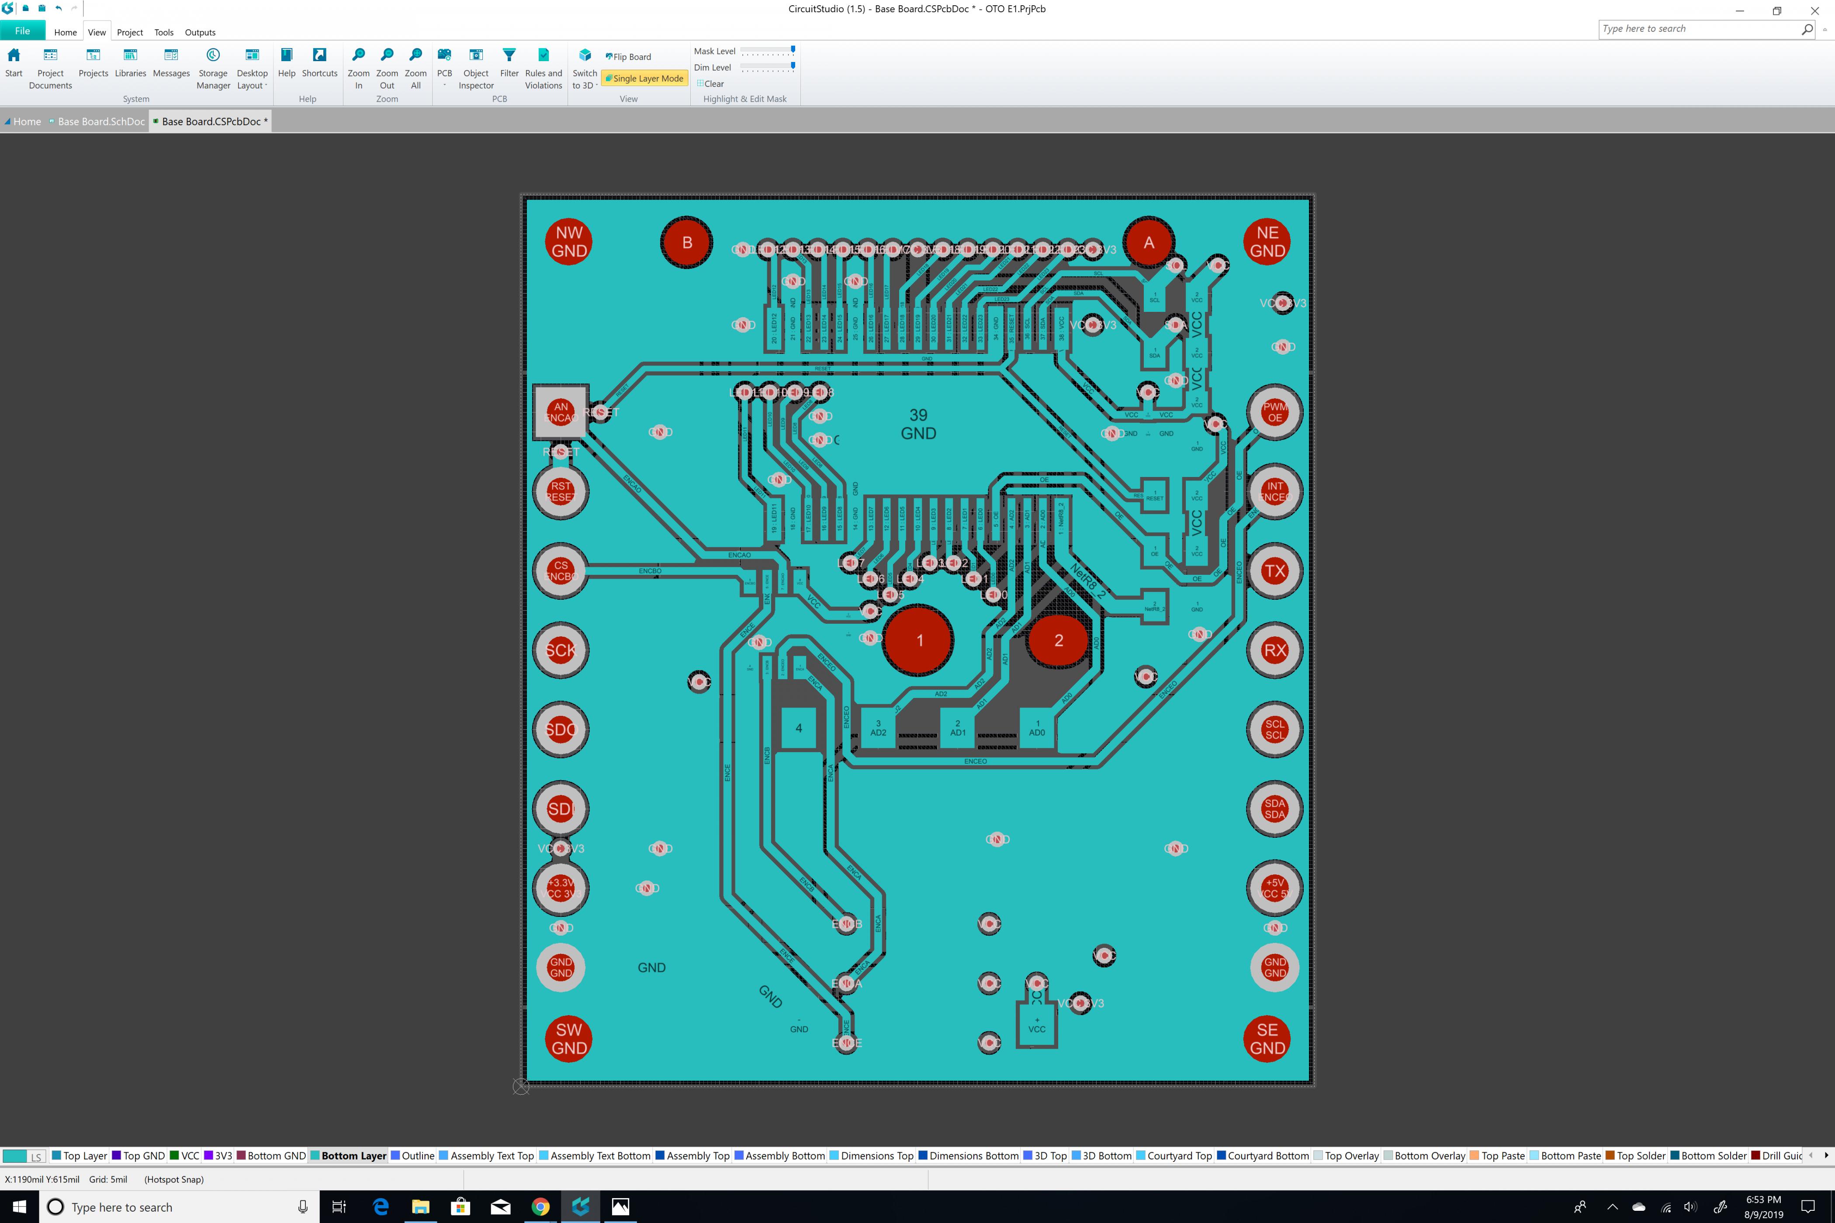1835x1223 pixels.
Task: Click the search magnifier icon
Action: click(x=1807, y=29)
